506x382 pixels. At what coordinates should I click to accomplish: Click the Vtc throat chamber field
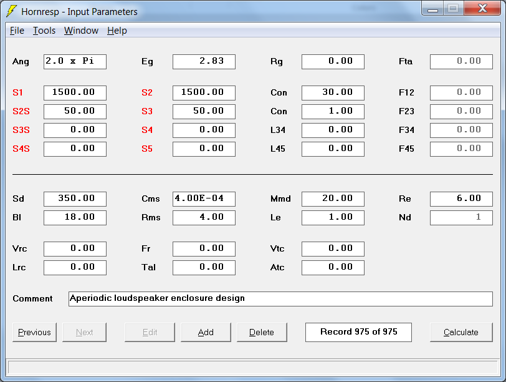click(x=333, y=249)
